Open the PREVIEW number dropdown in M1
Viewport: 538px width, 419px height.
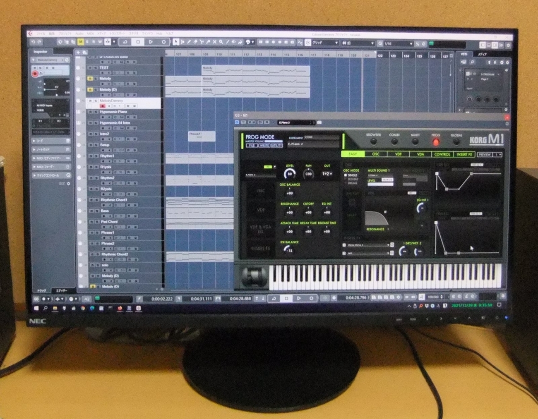point(498,154)
